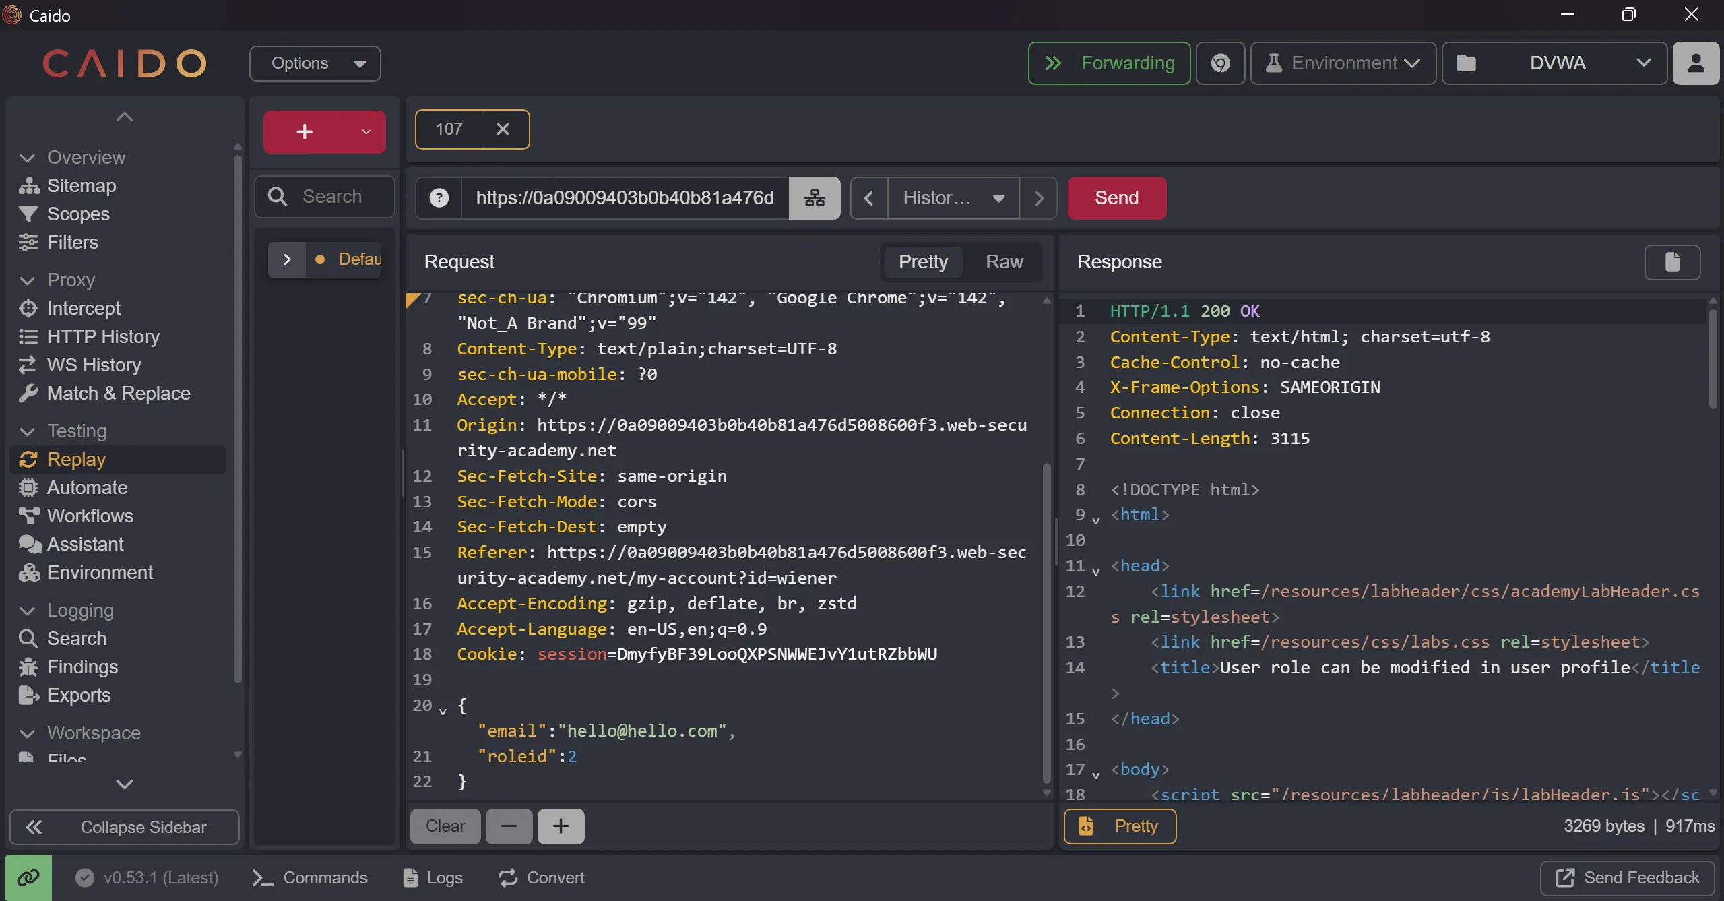Close the 107 replay tab
This screenshot has height=901, width=1724.
(503, 129)
